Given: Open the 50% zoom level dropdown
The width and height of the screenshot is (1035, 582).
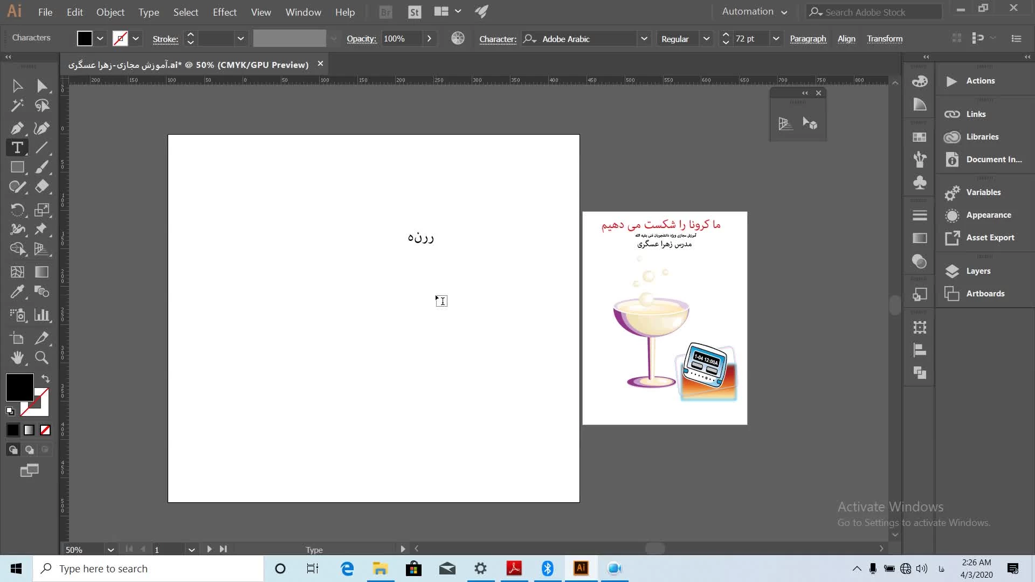Looking at the screenshot, I should click(x=111, y=550).
